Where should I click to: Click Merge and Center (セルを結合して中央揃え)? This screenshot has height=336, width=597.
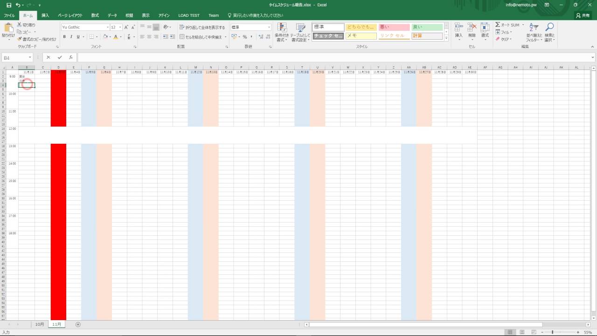[201, 36]
